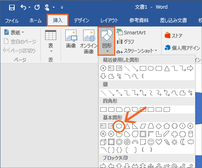The height and width of the screenshot is (168, 202).
Task: Select the heptagon shape in 基本図形
Action: (x=183, y=126)
